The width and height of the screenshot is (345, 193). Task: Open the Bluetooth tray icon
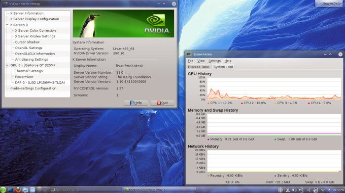(308, 190)
